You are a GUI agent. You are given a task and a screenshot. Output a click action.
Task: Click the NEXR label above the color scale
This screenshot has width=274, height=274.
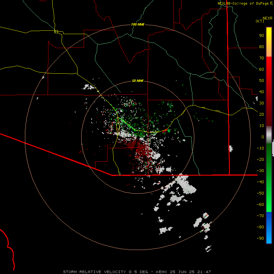[x=268, y=18]
